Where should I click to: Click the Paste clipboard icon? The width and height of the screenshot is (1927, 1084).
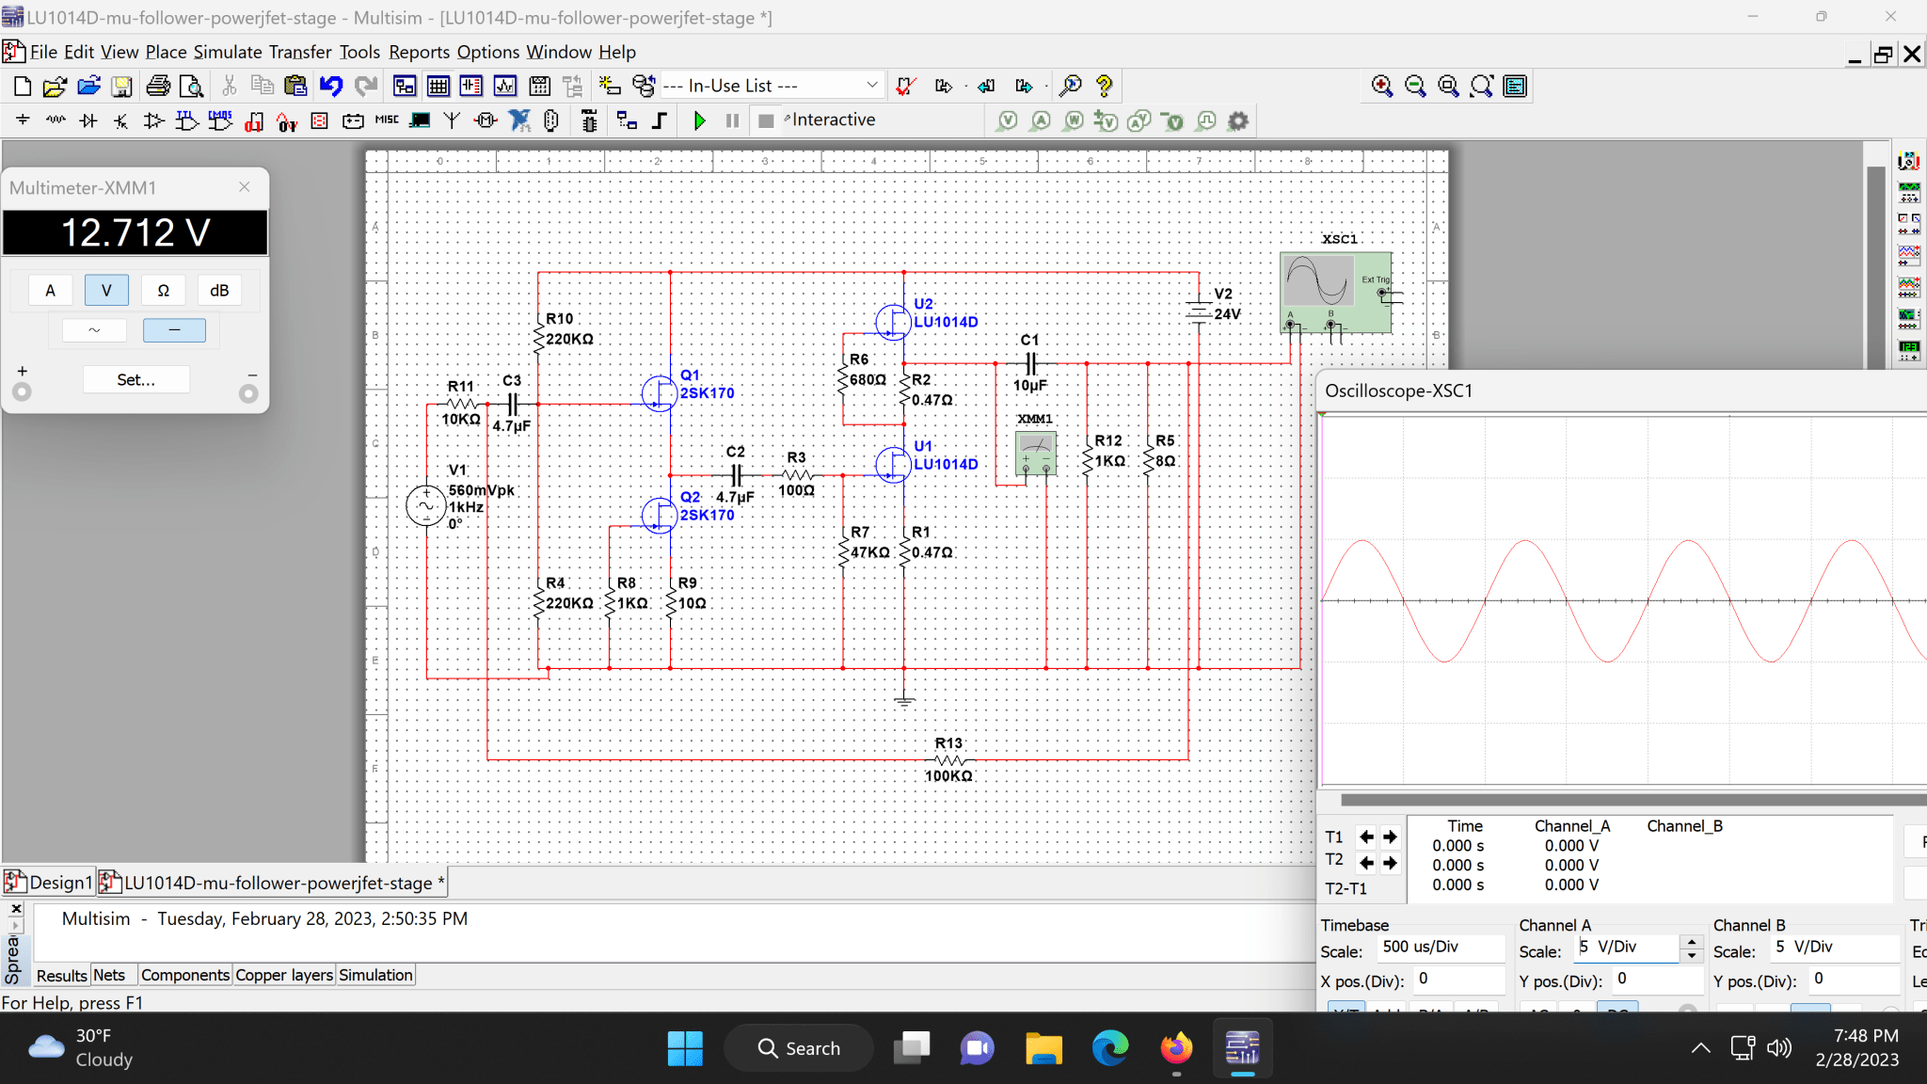(295, 87)
